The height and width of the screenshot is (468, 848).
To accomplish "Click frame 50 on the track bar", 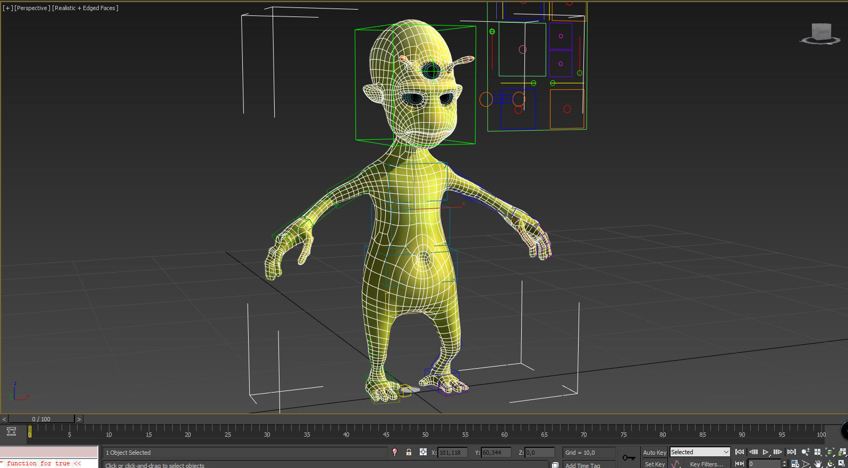I will [426, 434].
